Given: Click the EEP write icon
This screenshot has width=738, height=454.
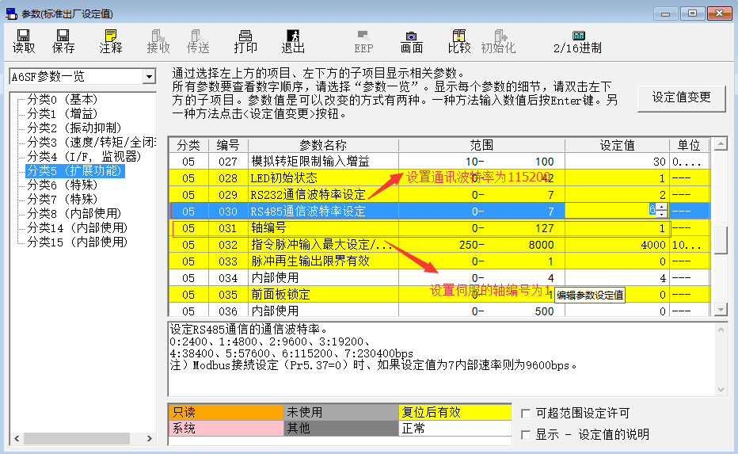Looking at the screenshot, I should click(363, 41).
